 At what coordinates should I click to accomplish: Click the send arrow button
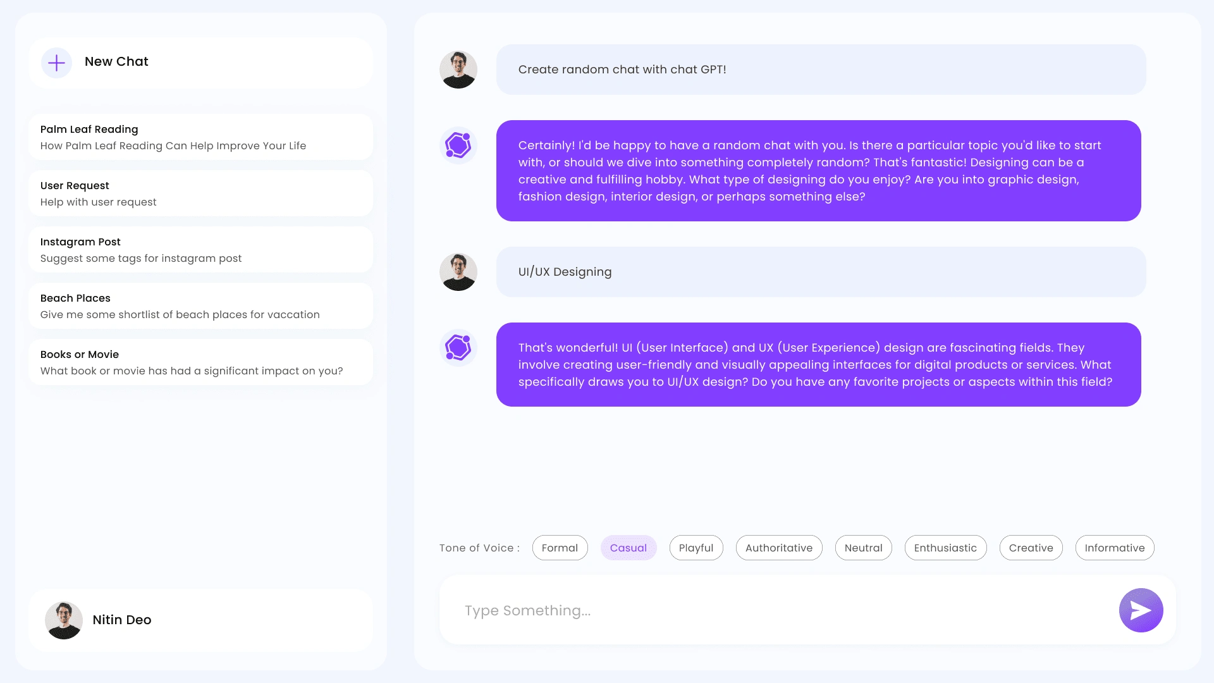tap(1141, 610)
